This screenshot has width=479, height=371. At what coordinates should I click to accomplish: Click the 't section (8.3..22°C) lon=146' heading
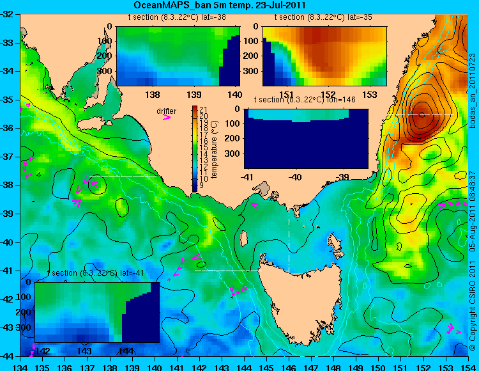[x=305, y=99]
